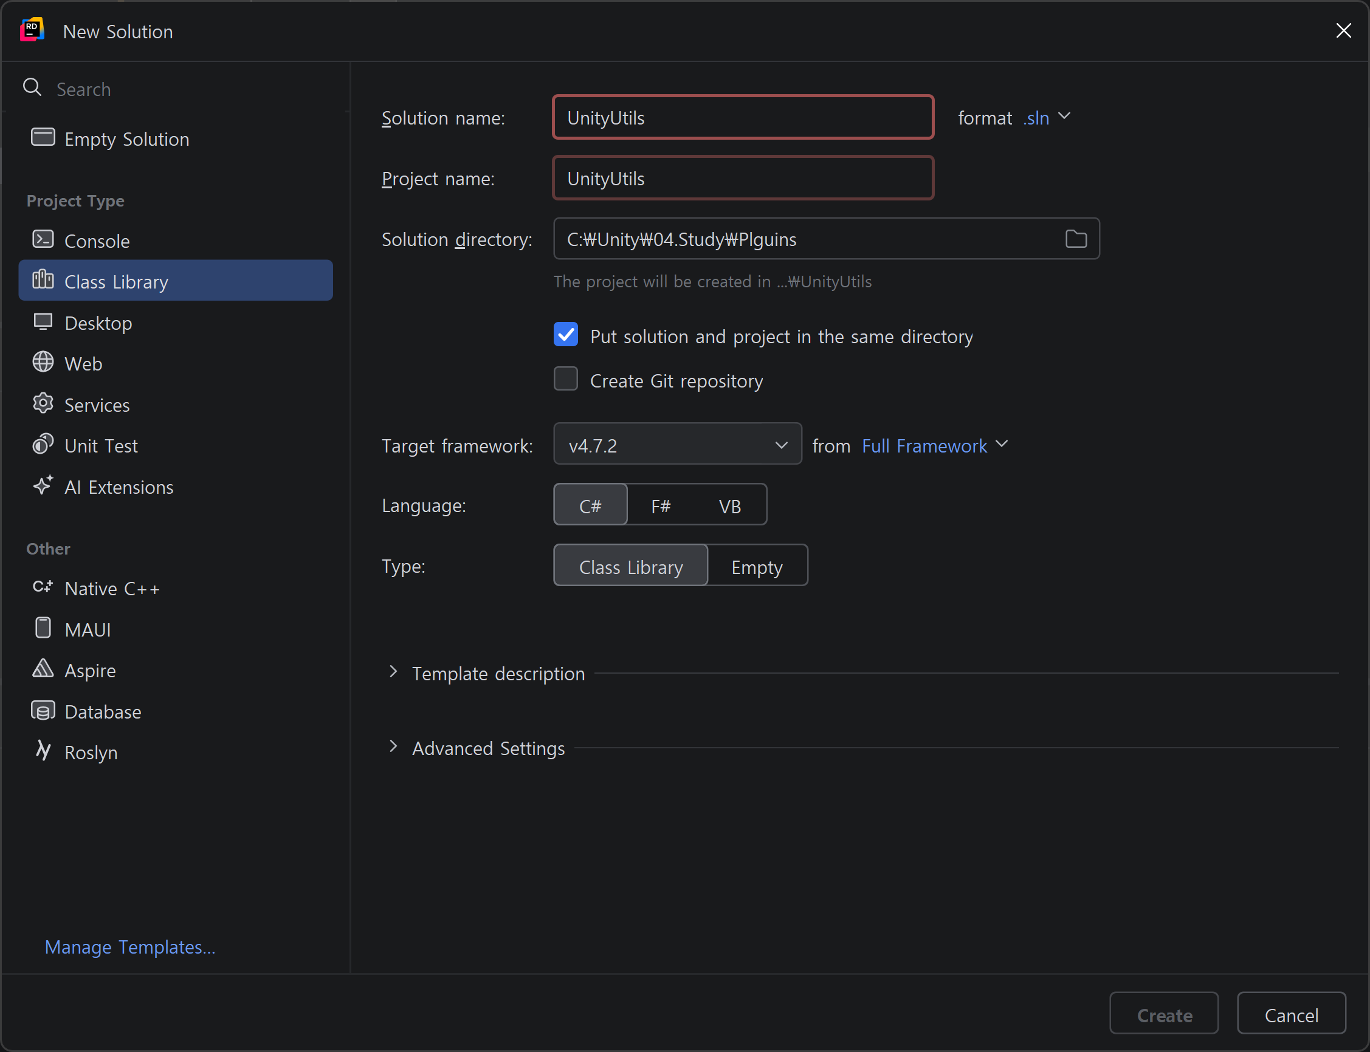Open the AI Extensions sparkle template
This screenshot has width=1370, height=1052.
click(x=43, y=486)
